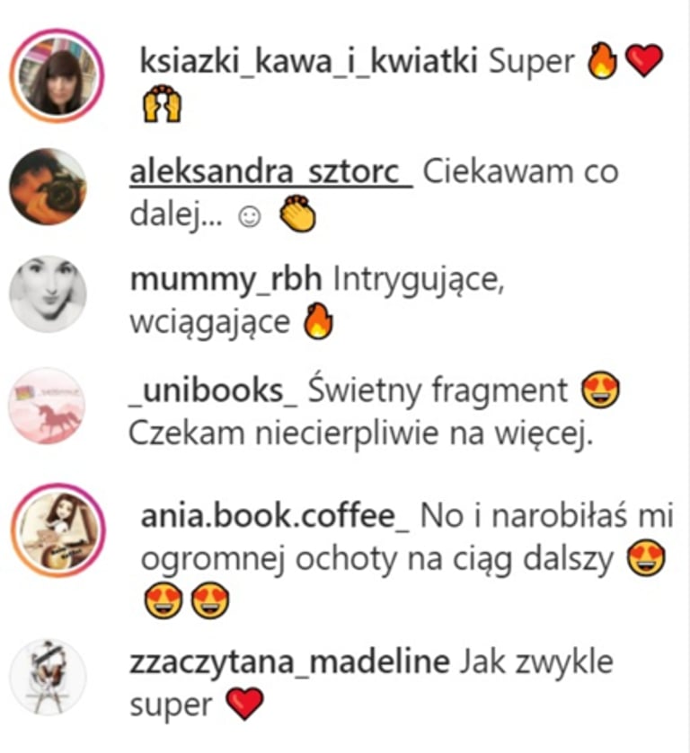Click fire emoji after wciągające
690x753 pixels.
coord(318,320)
